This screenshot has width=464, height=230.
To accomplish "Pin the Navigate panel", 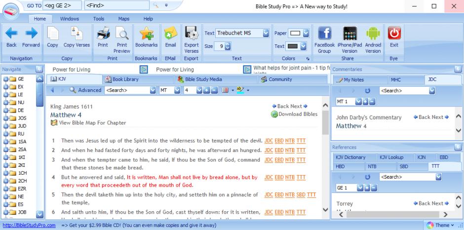I will click(x=39, y=69).
